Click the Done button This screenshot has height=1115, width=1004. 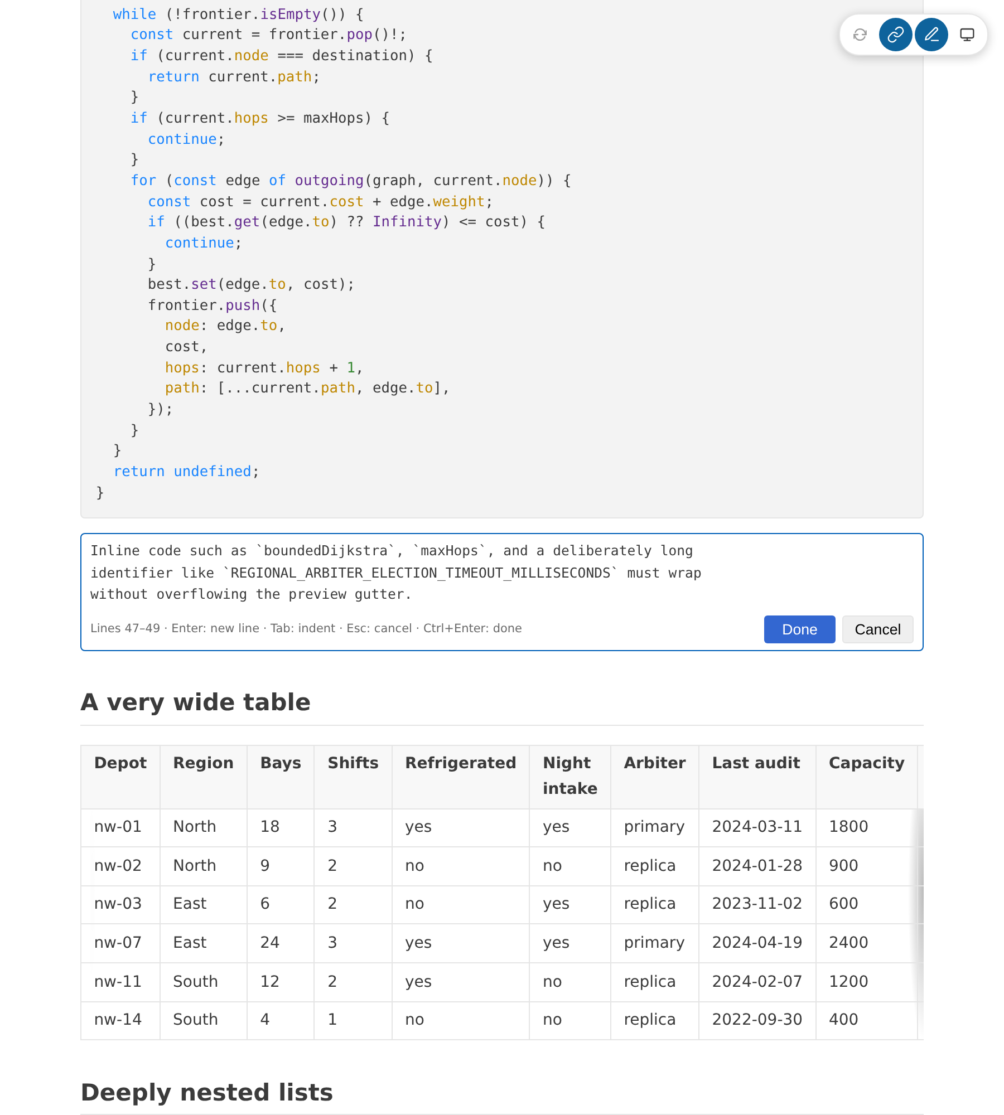(x=799, y=629)
